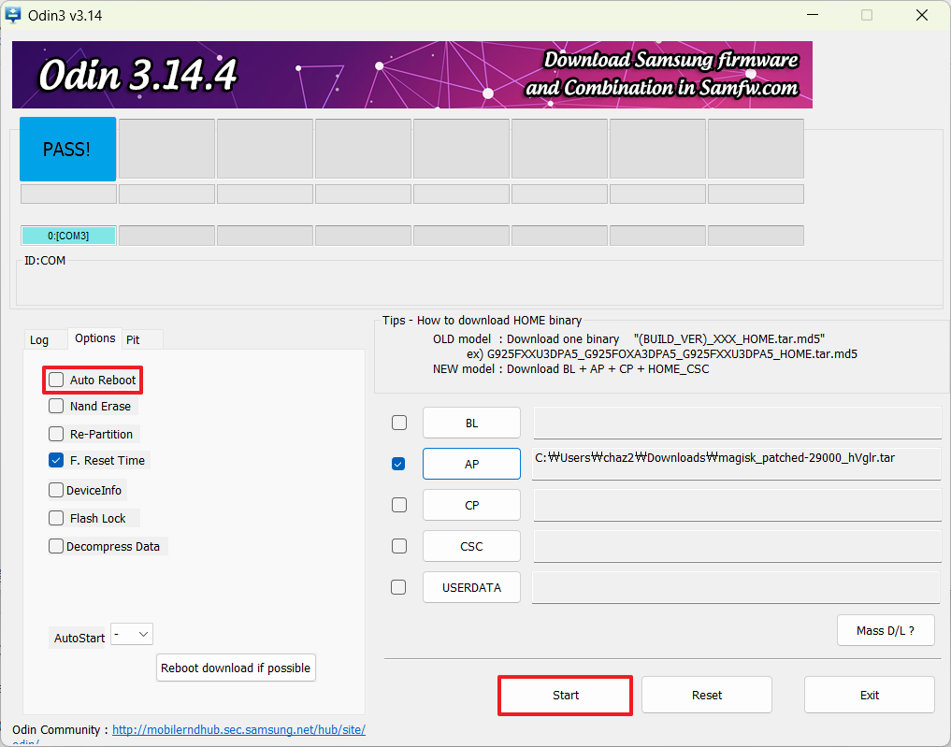This screenshot has height=747, width=951.
Task: Click the Exit button
Action: click(x=869, y=695)
